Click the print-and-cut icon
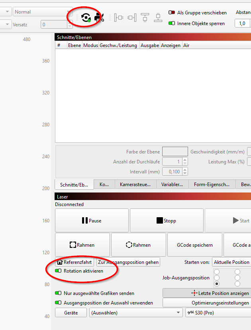Screen dimensions: 251x330 [x=99, y=18]
